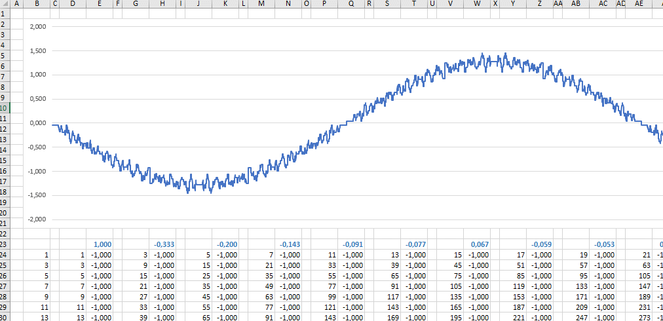Click the -2,000 chart axis label
This screenshot has height=321, width=663.
coord(37,219)
